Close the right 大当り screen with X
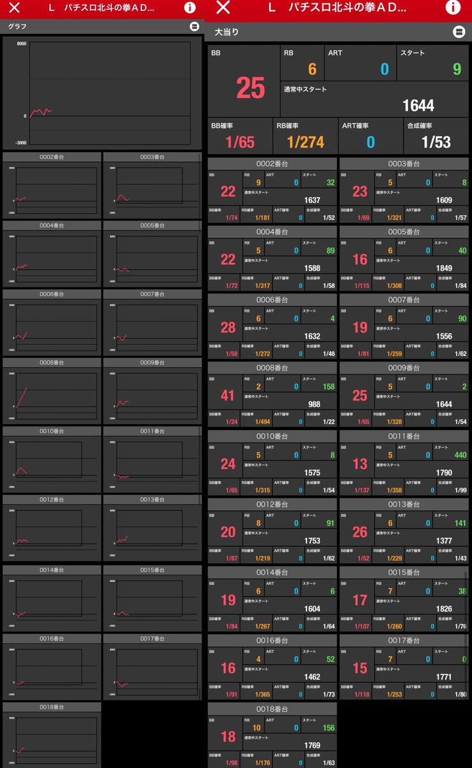The height and width of the screenshot is (768, 472). (x=223, y=8)
